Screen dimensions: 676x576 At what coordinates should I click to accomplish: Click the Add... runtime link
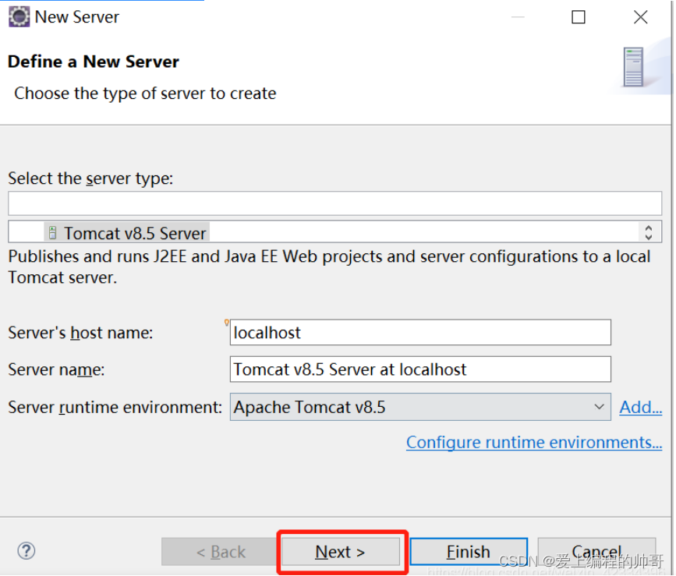(641, 407)
